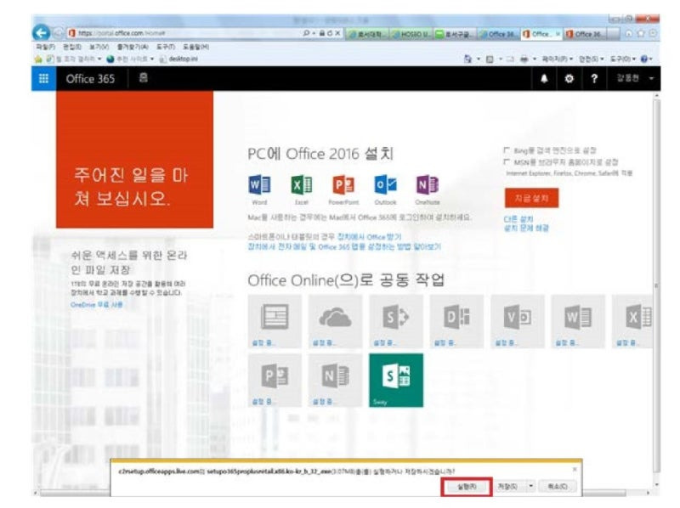Open the gray OneNote Online tile
Viewport: 680px width, 508px height.
tap(335, 380)
